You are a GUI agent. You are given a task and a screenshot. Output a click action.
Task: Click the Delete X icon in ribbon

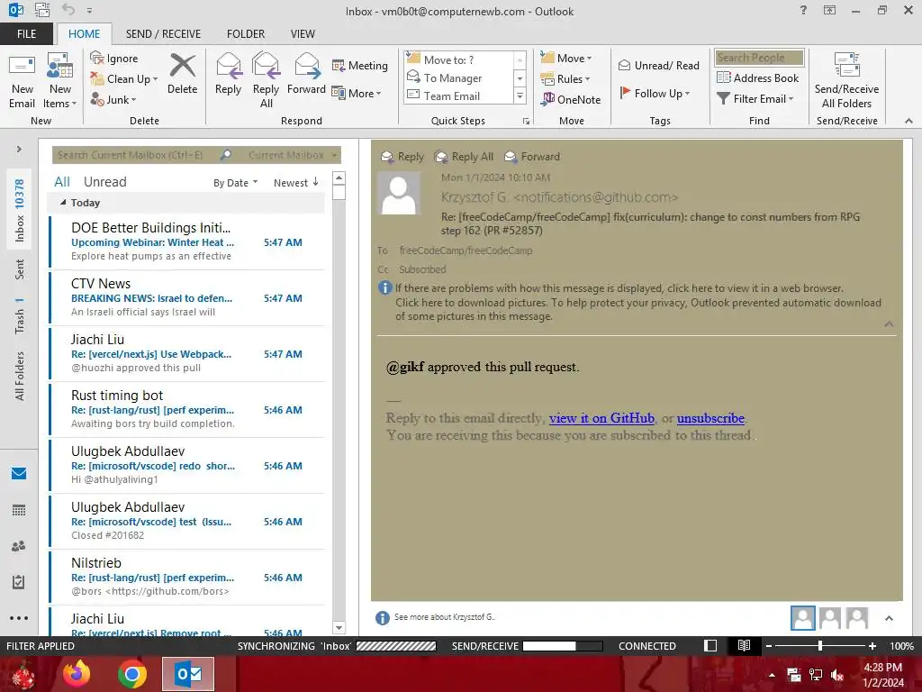coord(182,66)
